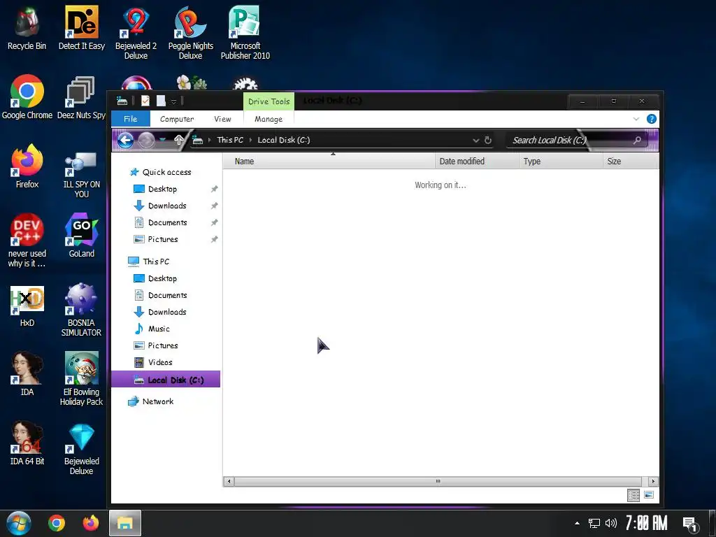Open recent locations dropdown arrow

coord(162,140)
